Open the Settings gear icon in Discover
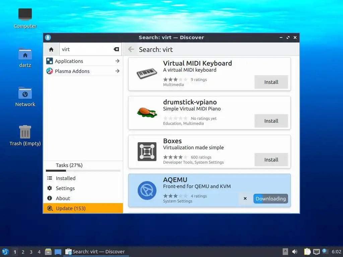Viewport: 343px width, 257px height. pos(50,188)
